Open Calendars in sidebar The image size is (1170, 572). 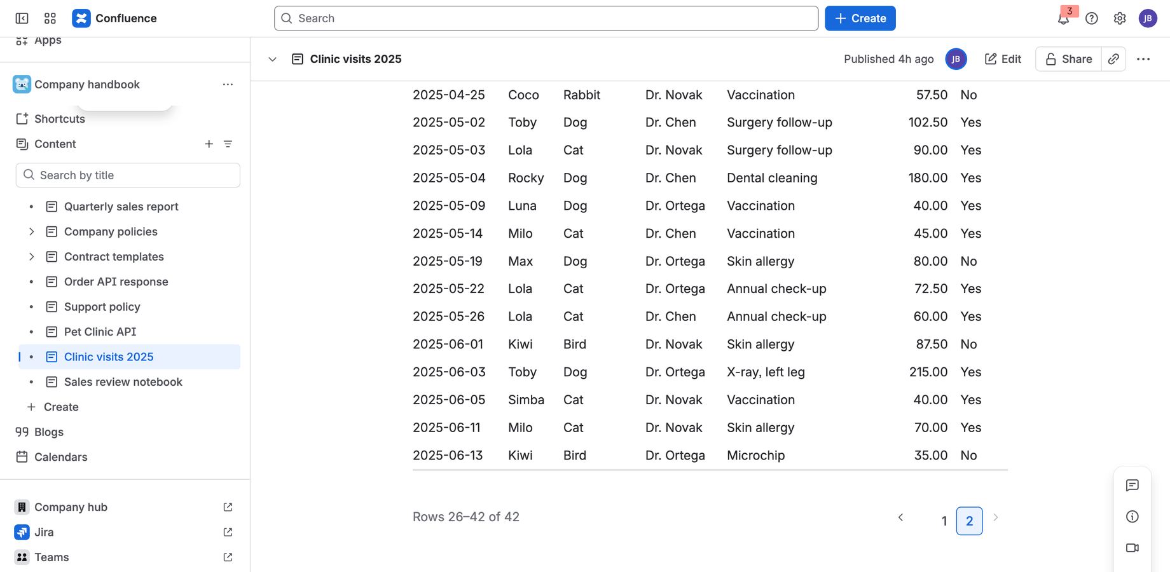coord(60,457)
